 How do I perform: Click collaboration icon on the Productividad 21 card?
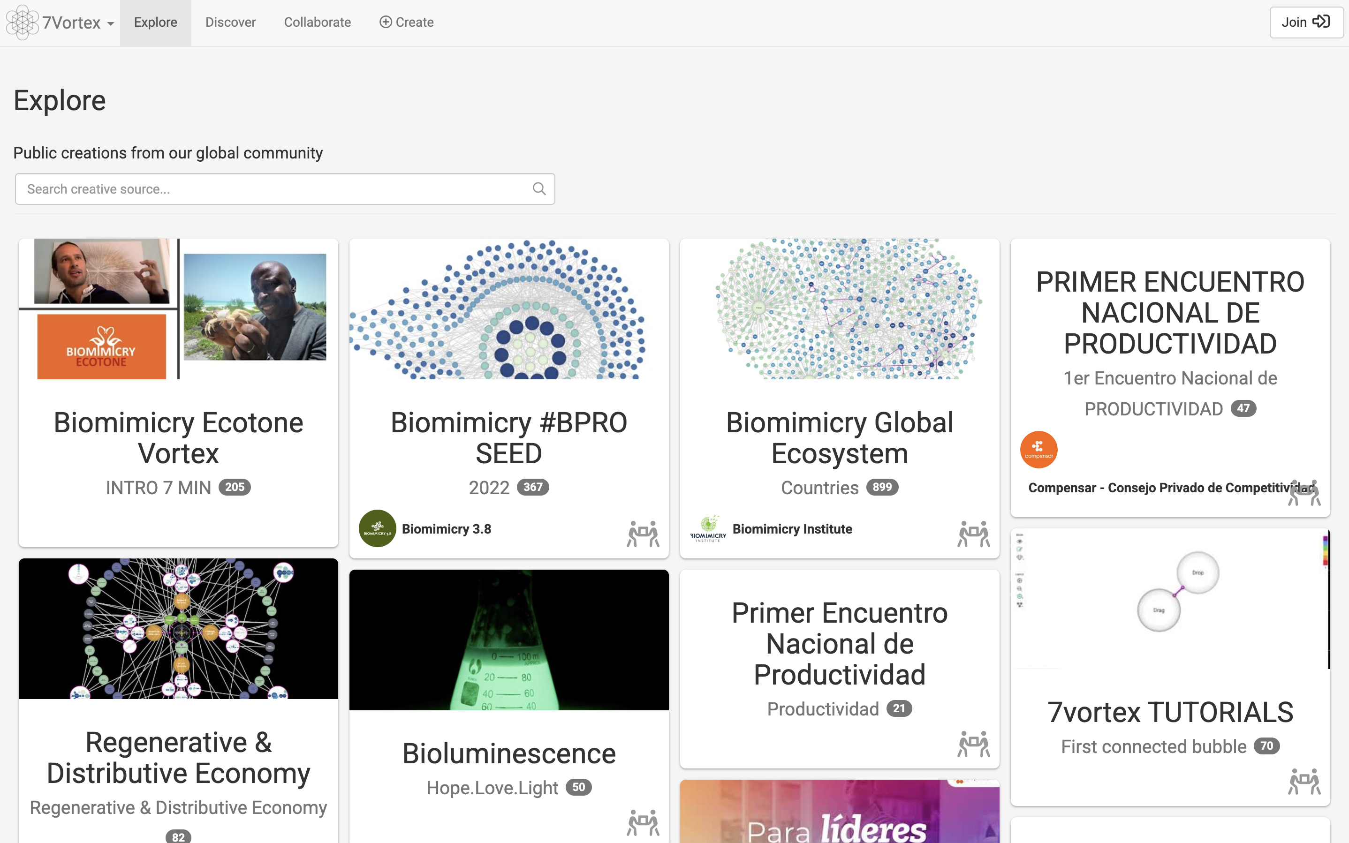[x=974, y=744]
